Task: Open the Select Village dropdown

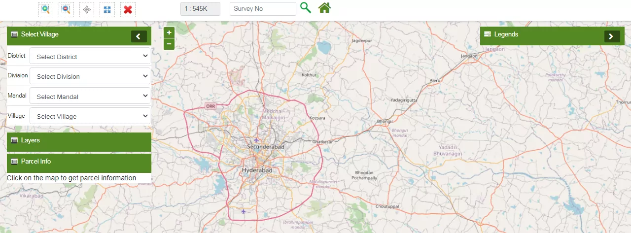Action: point(90,116)
